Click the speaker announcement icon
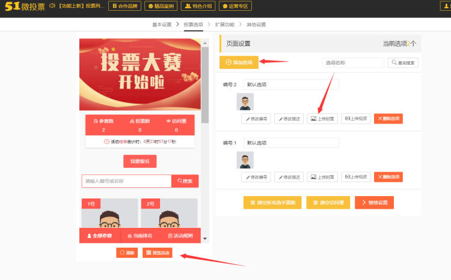 pyautogui.click(x=52, y=6)
